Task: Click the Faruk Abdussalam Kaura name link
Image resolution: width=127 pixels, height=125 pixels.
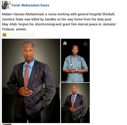Action: click(30, 5)
